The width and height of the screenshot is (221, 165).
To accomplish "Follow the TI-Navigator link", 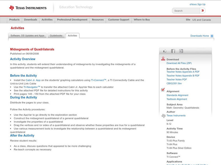I will coord(32,87).
